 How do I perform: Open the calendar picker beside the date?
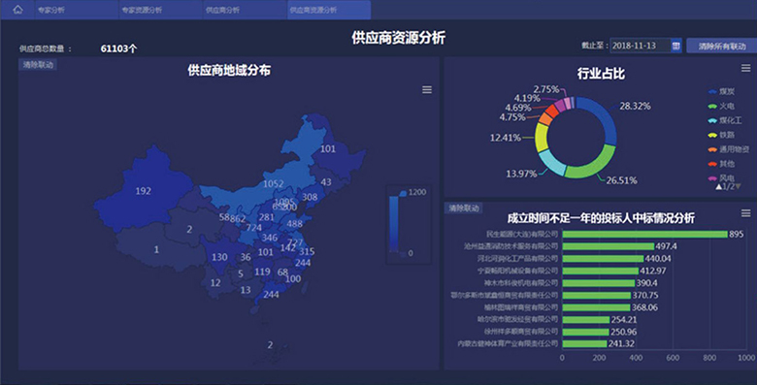pos(675,46)
